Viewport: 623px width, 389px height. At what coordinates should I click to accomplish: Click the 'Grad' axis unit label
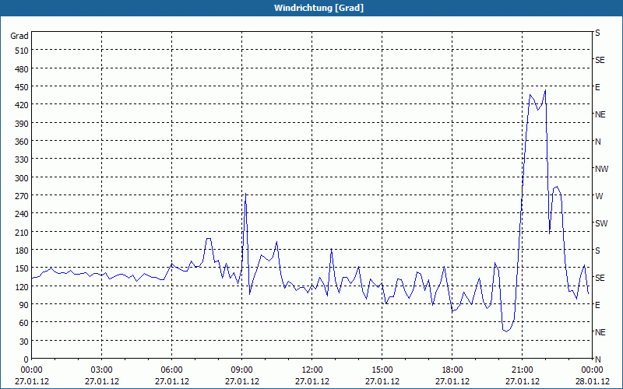coord(19,36)
